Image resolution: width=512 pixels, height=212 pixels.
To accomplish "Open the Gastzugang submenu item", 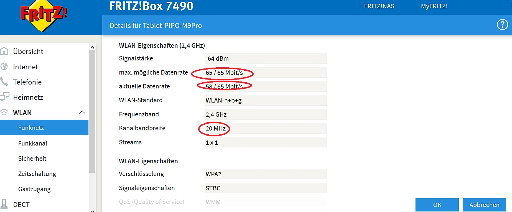I will tap(34, 189).
